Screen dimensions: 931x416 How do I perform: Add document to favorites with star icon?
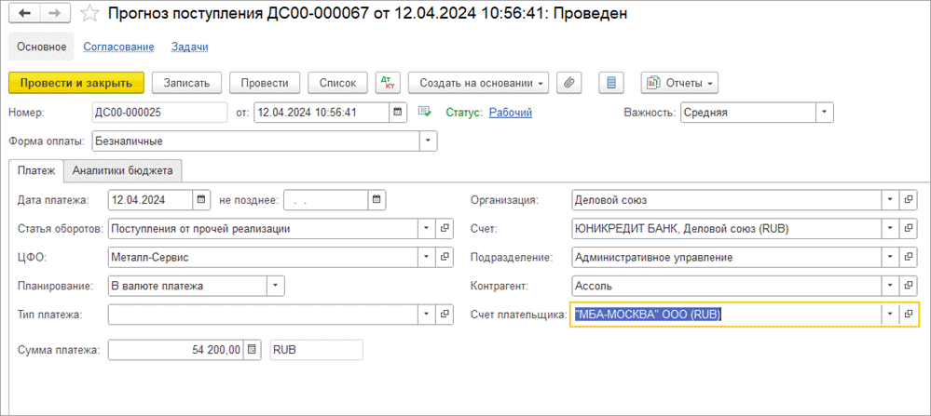click(x=89, y=14)
